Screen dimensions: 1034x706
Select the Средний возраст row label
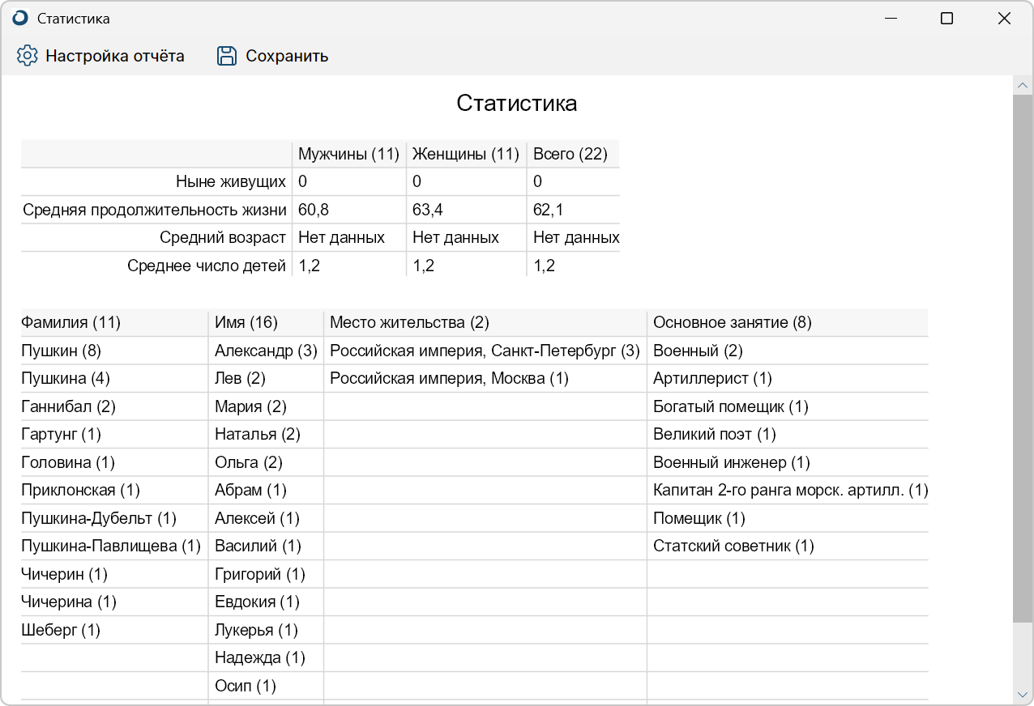click(x=223, y=237)
